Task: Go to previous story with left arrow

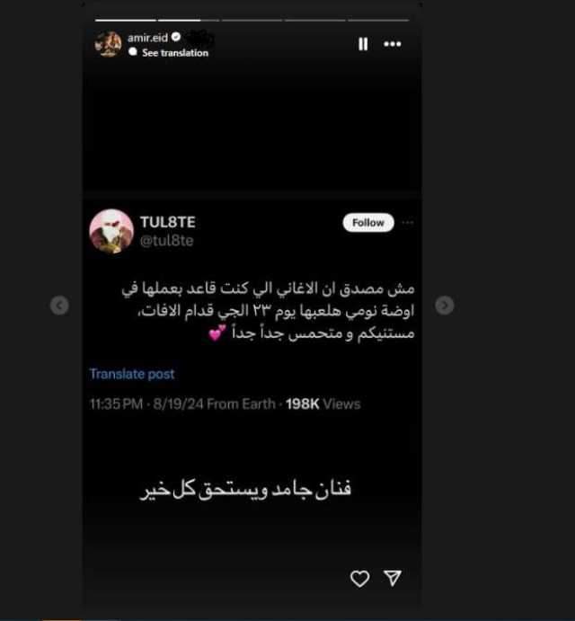Action: click(60, 306)
